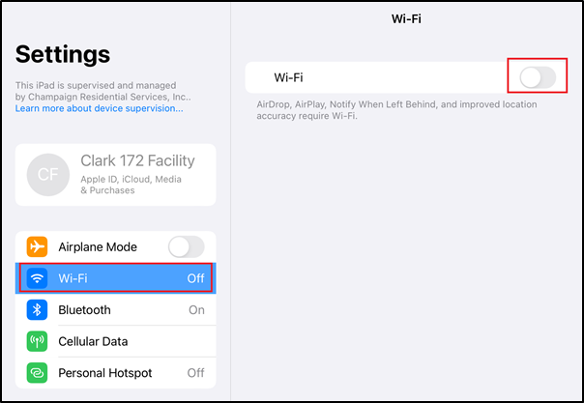This screenshot has height=403, width=584.
Task: Tap 'Apple ID, iCloud, Media & Purchases' subtitle
Action: [x=131, y=185]
